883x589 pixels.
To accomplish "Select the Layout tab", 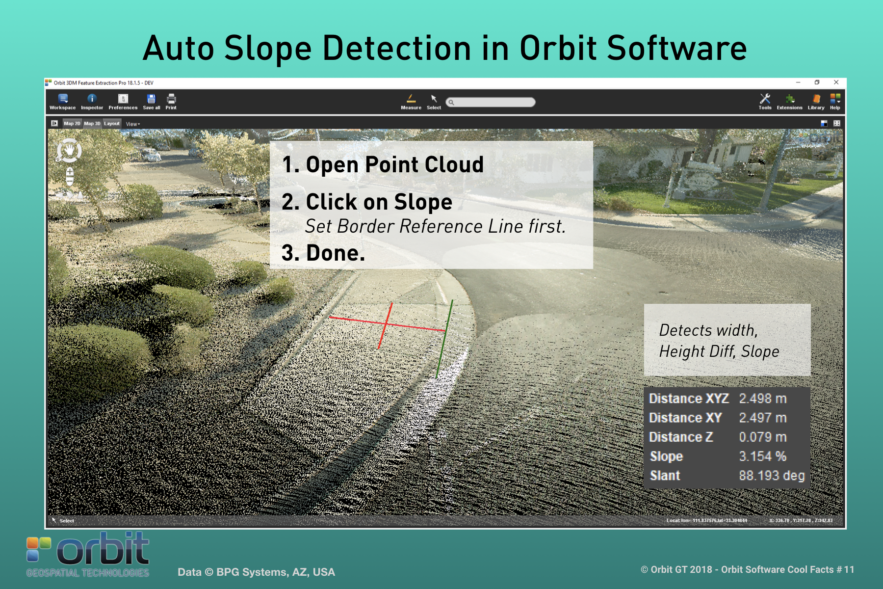I will (x=112, y=124).
